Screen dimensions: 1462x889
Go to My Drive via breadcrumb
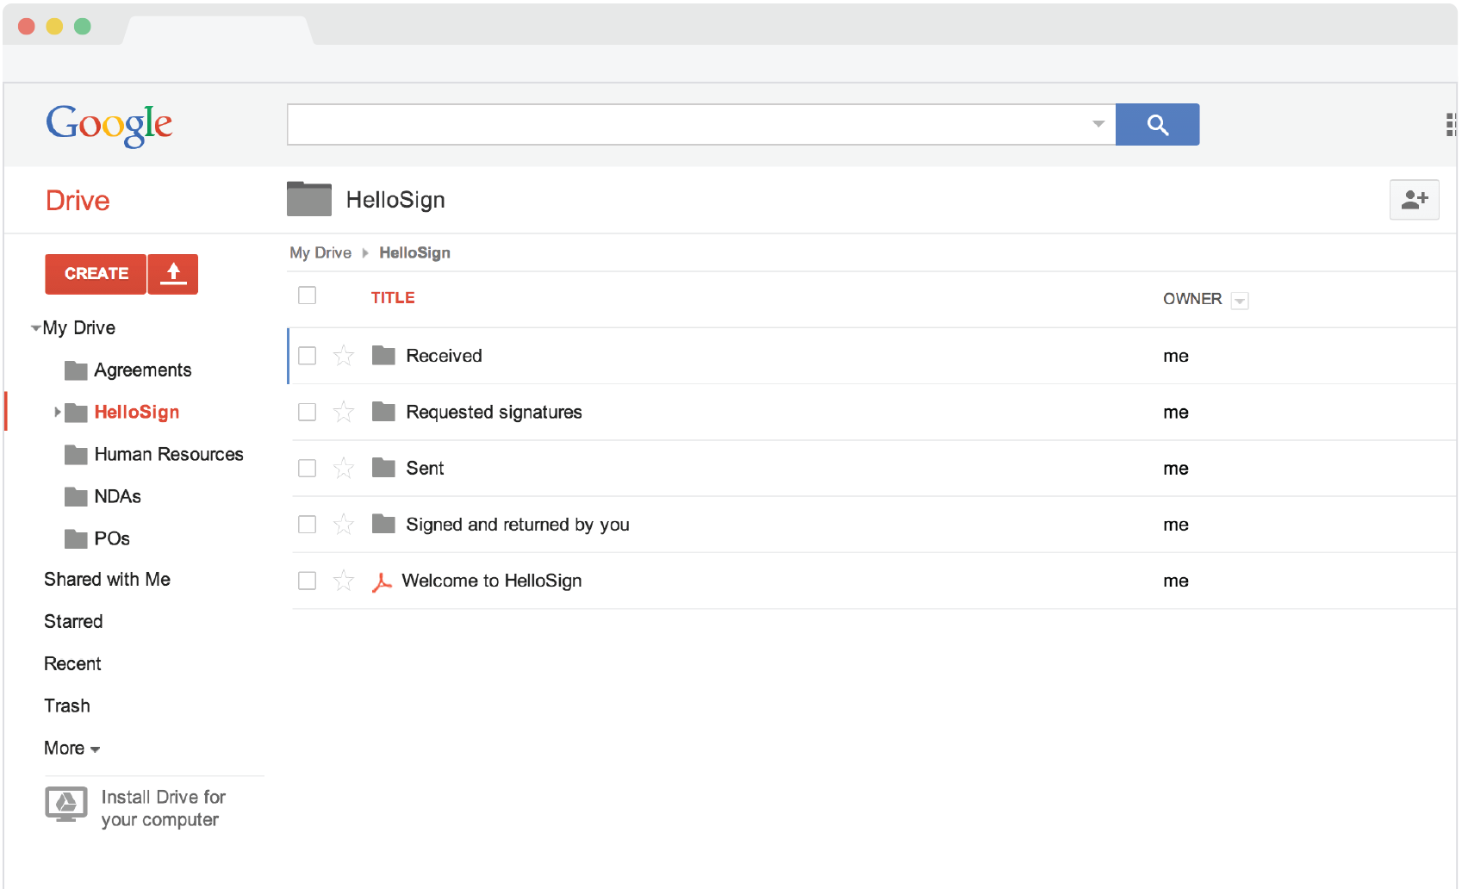tap(320, 253)
